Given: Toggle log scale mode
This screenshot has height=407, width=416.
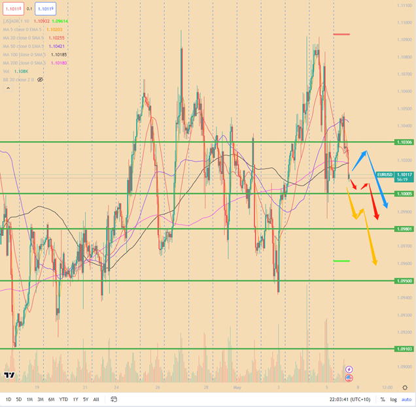Looking at the screenshot, I should pos(394,399).
